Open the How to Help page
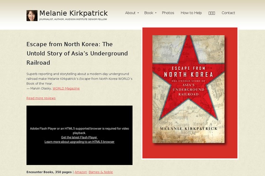Viewport: 265px width, 176px height. (191, 13)
